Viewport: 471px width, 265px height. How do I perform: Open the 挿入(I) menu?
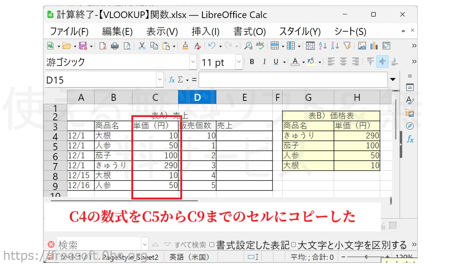click(x=205, y=32)
